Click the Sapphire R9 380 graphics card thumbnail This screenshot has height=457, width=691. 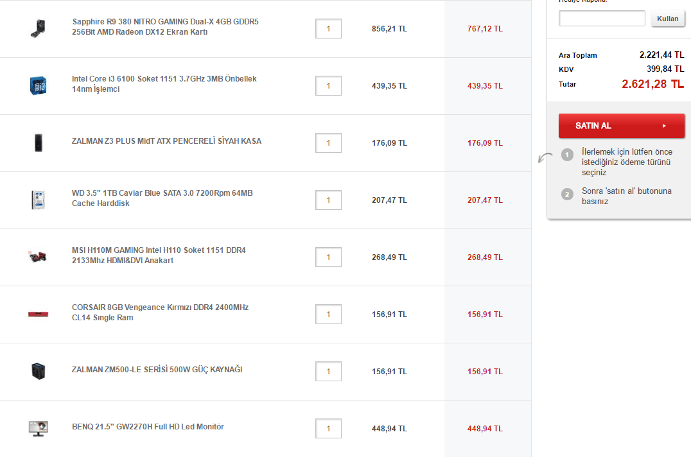[39, 29]
